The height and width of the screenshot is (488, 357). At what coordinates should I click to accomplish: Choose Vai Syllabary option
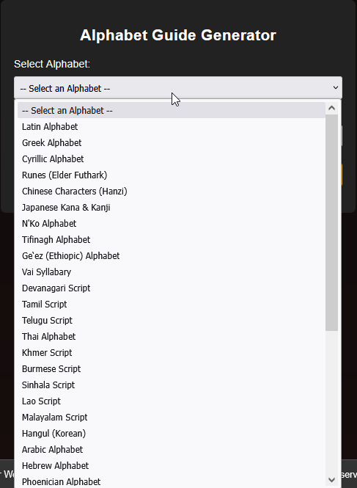click(x=172, y=272)
